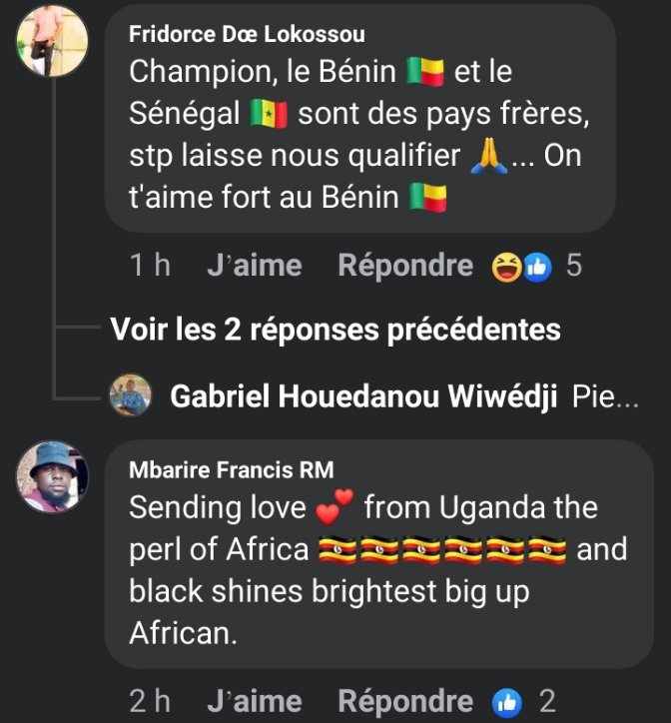Click the like reaction icon on Mbarire's comment

click(506, 701)
